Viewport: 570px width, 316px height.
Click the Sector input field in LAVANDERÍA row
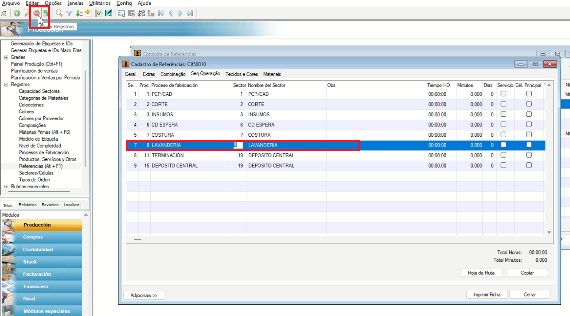pyautogui.click(x=238, y=145)
